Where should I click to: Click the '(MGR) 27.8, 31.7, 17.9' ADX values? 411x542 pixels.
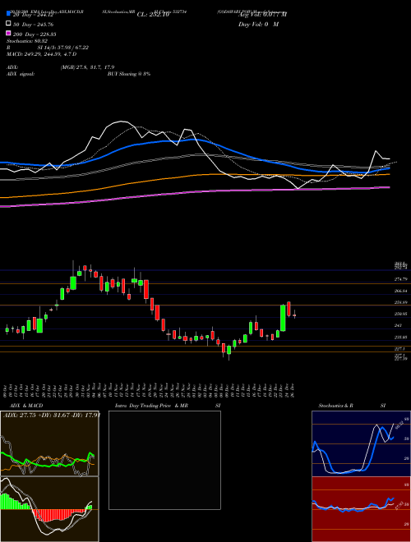tap(87, 67)
